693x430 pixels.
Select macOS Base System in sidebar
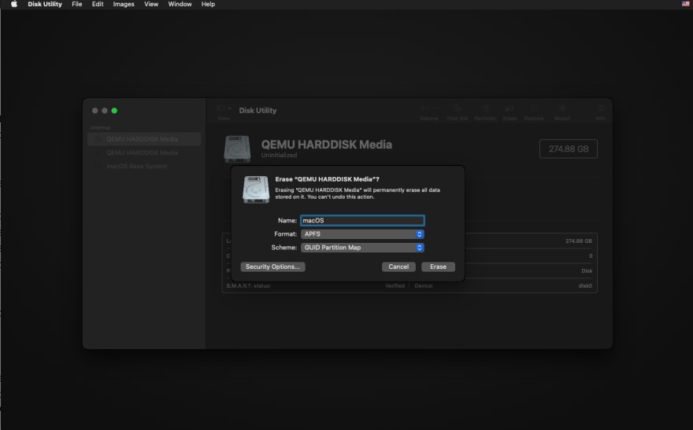click(x=136, y=167)
